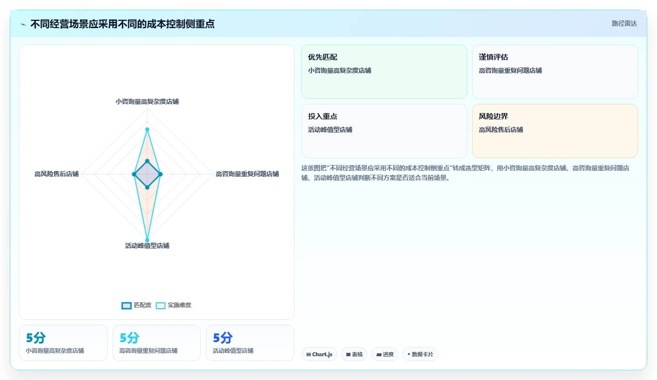Click the square icon in the 表格 tag
657x380 pixels.
348,355
